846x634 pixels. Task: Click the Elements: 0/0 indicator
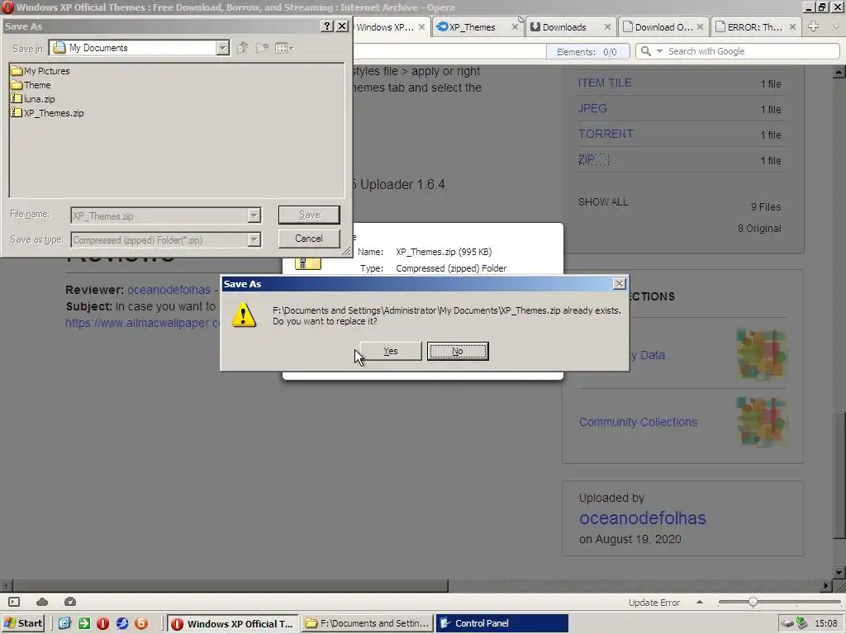tap(587, 52)
